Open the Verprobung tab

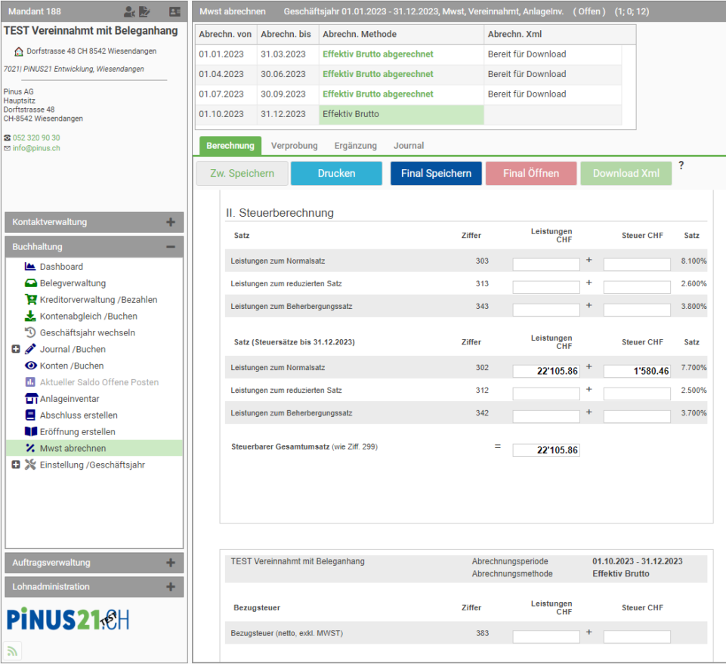(295, 145)
